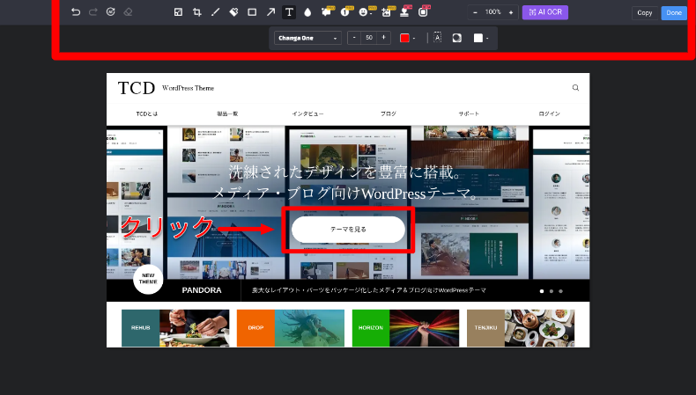Image resolution: width=696 pixels, height=395 pixels.
Task: Open the emoji sticker tool
Action: pyautogui.click(x=364, y=12)
